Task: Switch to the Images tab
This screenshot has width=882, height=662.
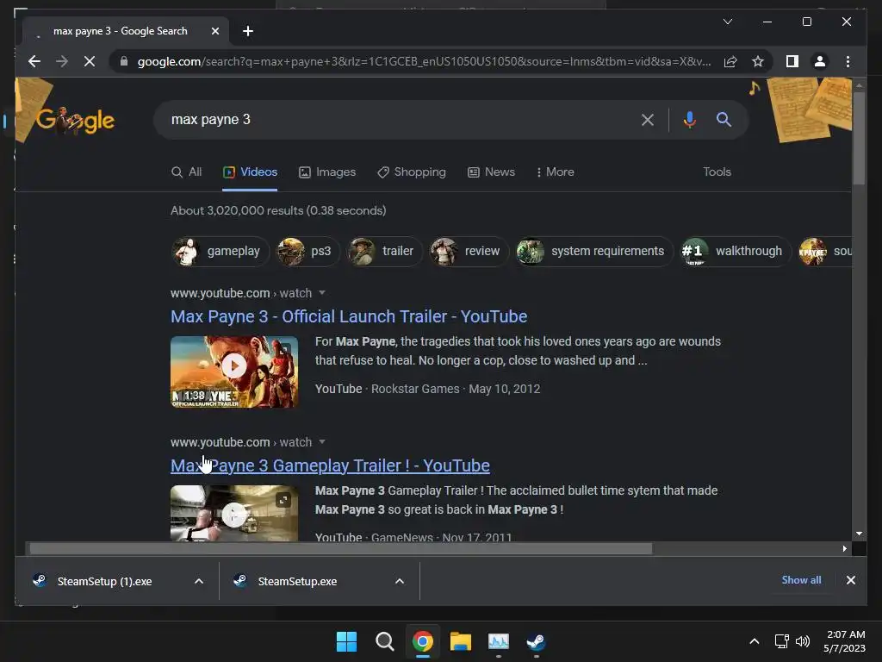Action: point(327,172)
